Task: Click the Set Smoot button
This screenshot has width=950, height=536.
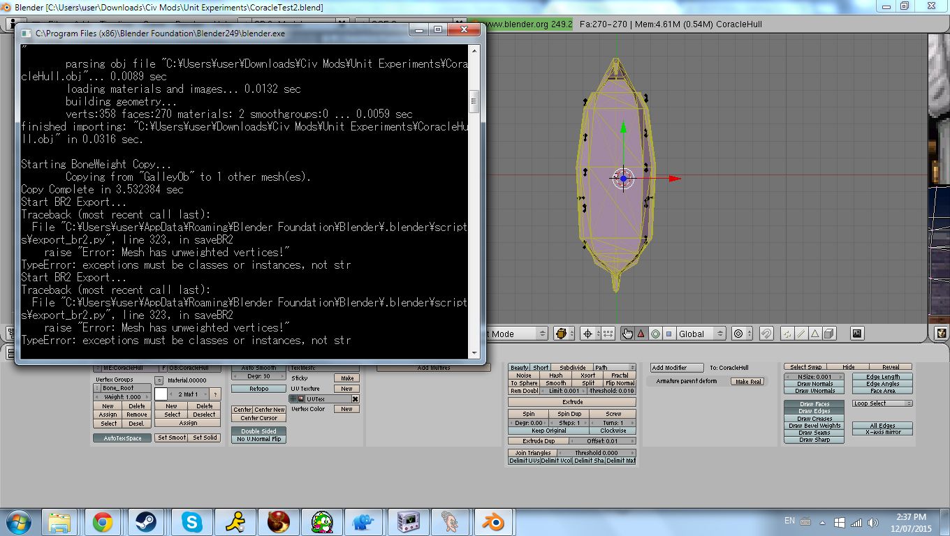Action: (x=171, y=438)
